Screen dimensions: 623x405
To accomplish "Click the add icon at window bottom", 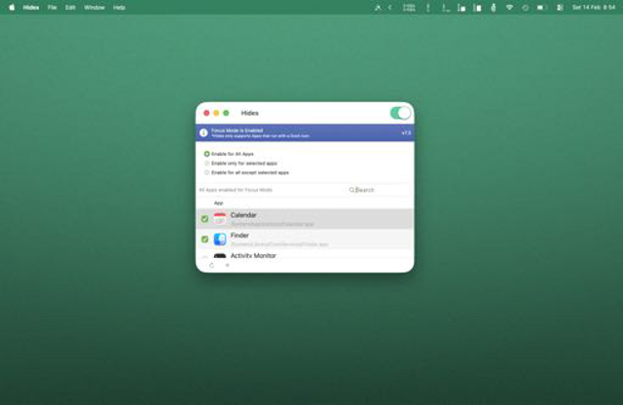I will click(x=227, y=265).
